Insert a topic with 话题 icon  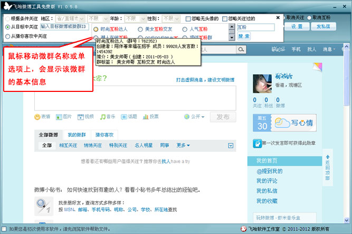point(123,117)
